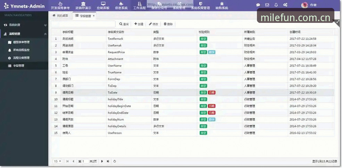
Task: Click the 删除 delete button
Action: coord(168,24)
